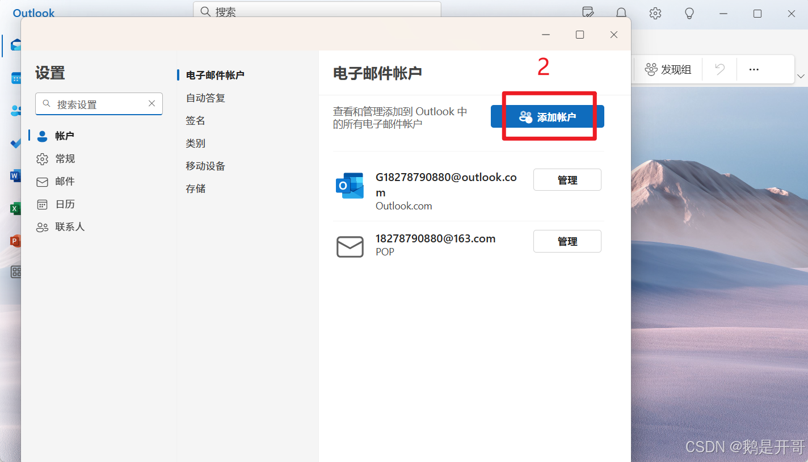The image size is (808, 462).
Task: Click the 发现组 button in the toolbar
Action: click(668, 70)
